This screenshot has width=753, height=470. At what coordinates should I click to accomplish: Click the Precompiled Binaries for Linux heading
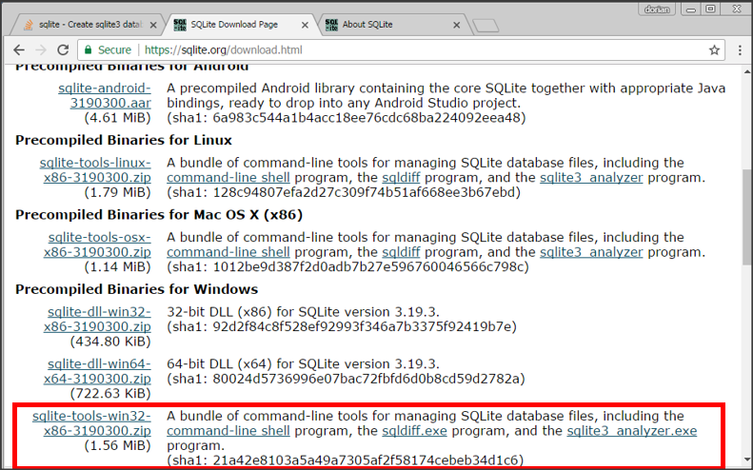click(x=124, y=140)
